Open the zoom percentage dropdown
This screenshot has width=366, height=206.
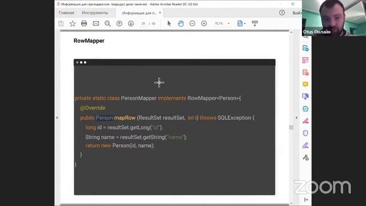[x=229, y=23]
